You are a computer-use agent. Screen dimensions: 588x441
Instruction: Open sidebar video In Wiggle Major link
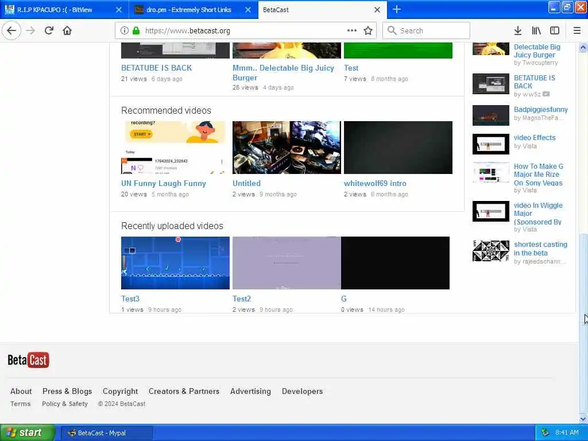pos(538,214)
